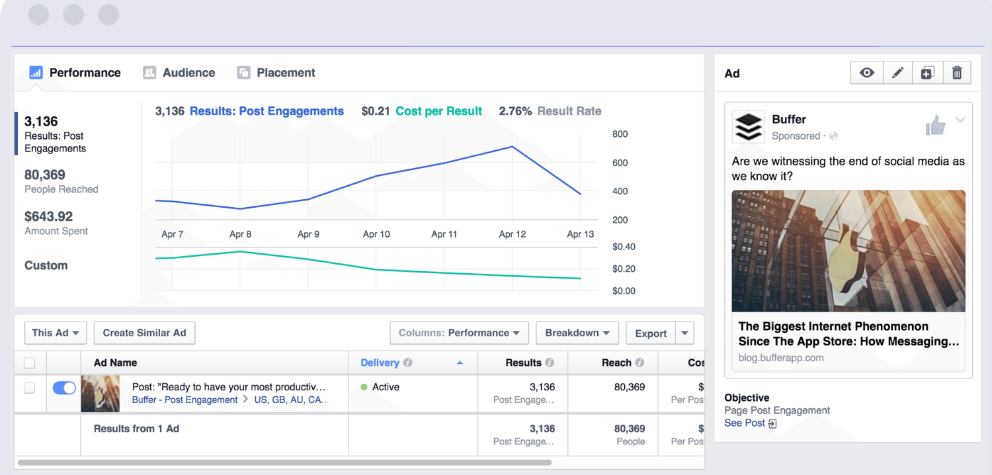Click the horizontal scrollbar under the table
The width and height of the screenshot is (992, 475).
click(x=284, y=463)
